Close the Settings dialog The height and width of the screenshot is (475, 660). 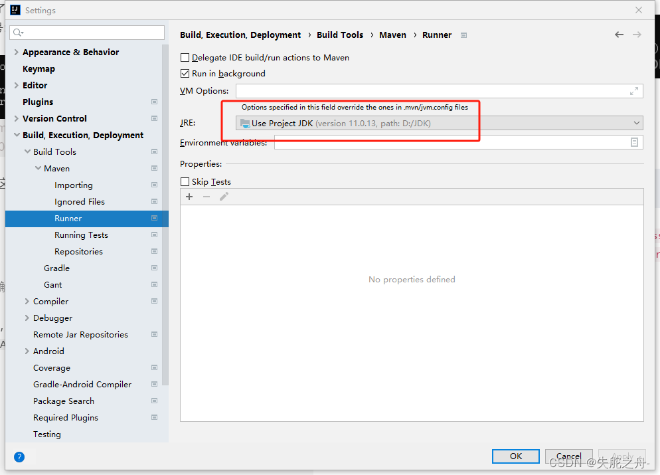(639, 10)
